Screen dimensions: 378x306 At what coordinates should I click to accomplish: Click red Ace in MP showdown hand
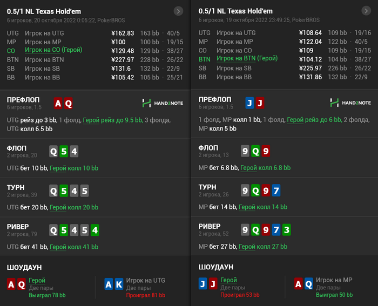click(299, 283)
